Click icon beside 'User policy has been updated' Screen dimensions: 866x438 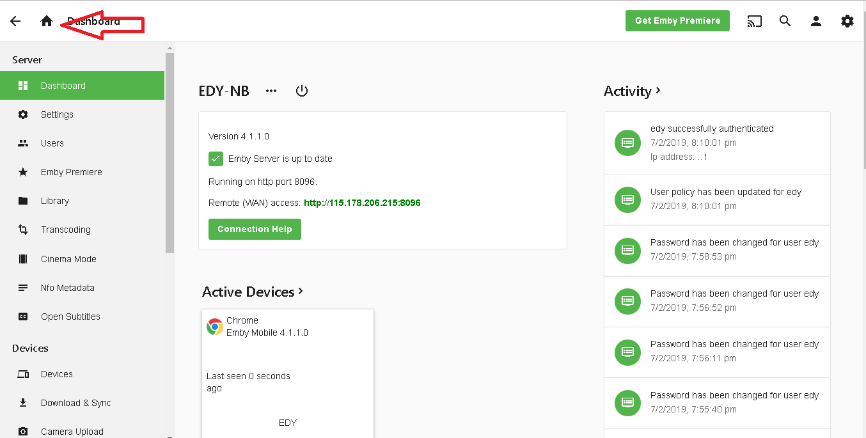pos(628,199)
